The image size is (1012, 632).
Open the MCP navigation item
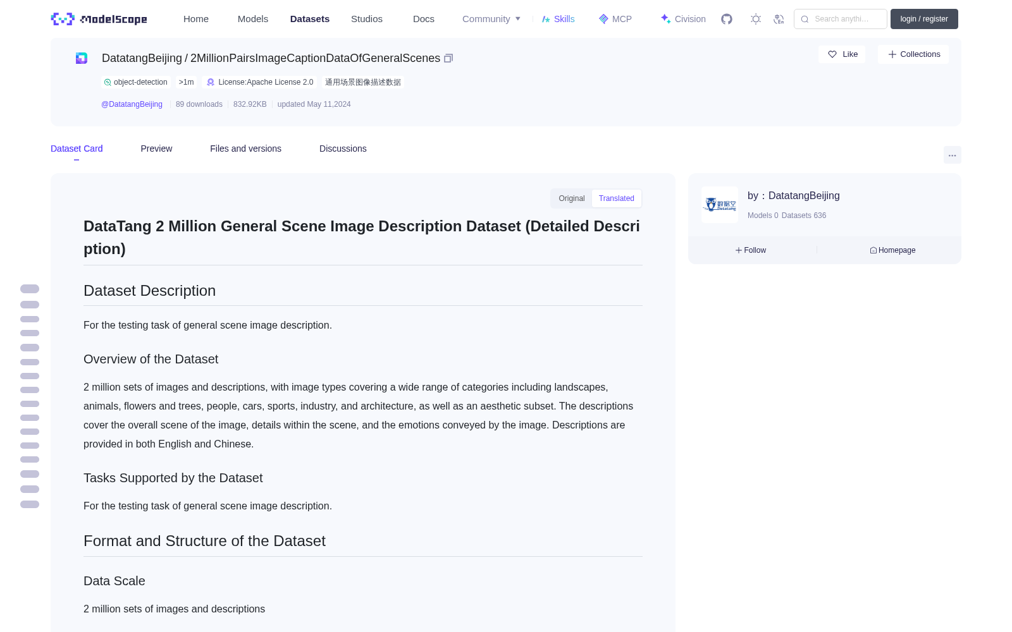(x=615, y=19)
